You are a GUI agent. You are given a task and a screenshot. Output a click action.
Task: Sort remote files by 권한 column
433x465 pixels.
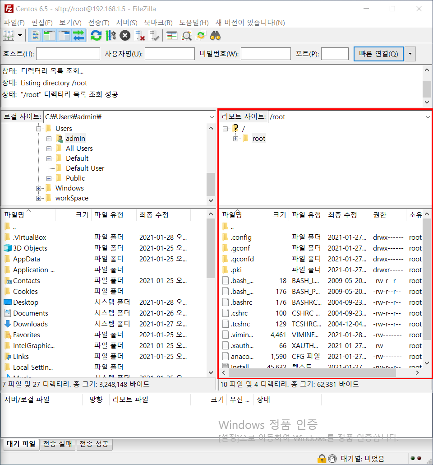click(x=387, y=215)
